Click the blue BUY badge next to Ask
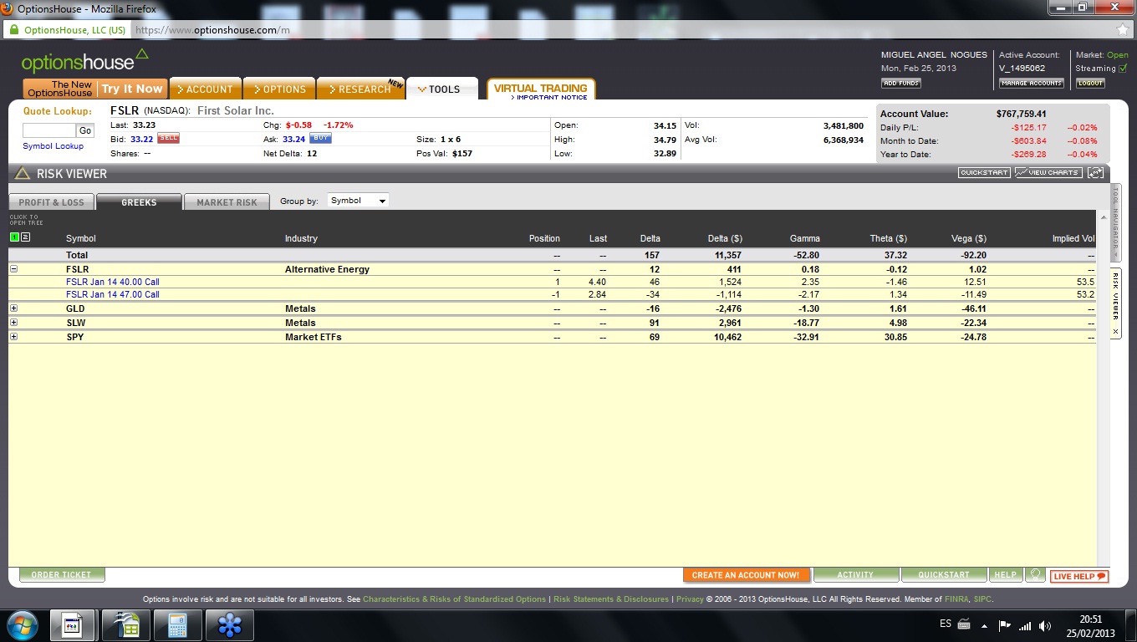Viewport: 1137px width, 642px height. (x=320, y=139)
